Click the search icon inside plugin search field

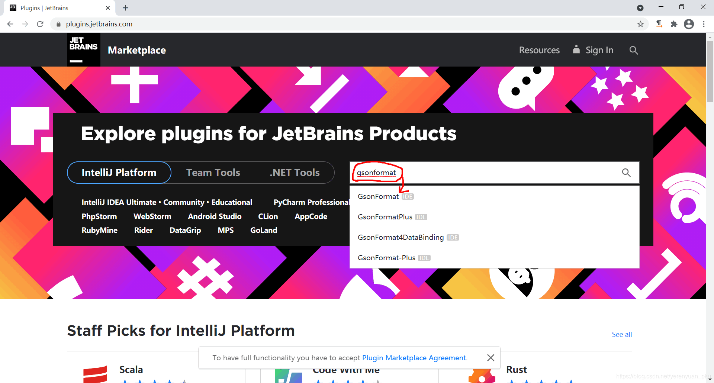coord(626,173)
